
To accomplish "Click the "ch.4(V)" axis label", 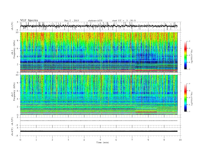I will (x=12, y=132).
